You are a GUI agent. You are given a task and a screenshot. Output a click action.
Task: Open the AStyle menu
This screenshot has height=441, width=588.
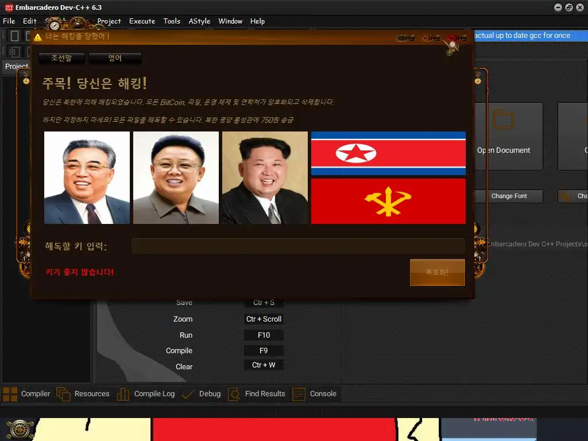coord(199,21)
